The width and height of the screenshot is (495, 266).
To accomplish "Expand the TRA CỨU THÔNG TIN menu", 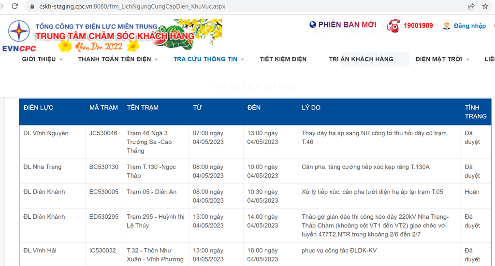I will [x=209, y=59].
